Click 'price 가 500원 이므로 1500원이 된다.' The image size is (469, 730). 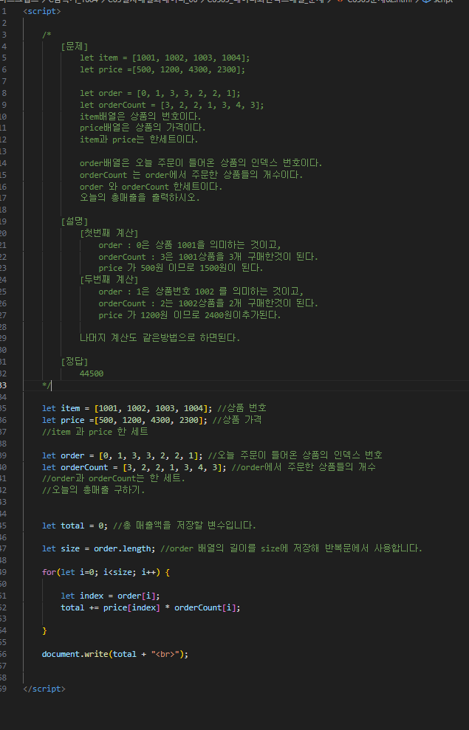(x=181, y=268)
